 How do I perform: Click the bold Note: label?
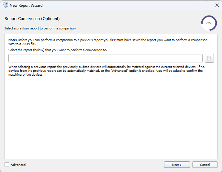click(13, 40)
